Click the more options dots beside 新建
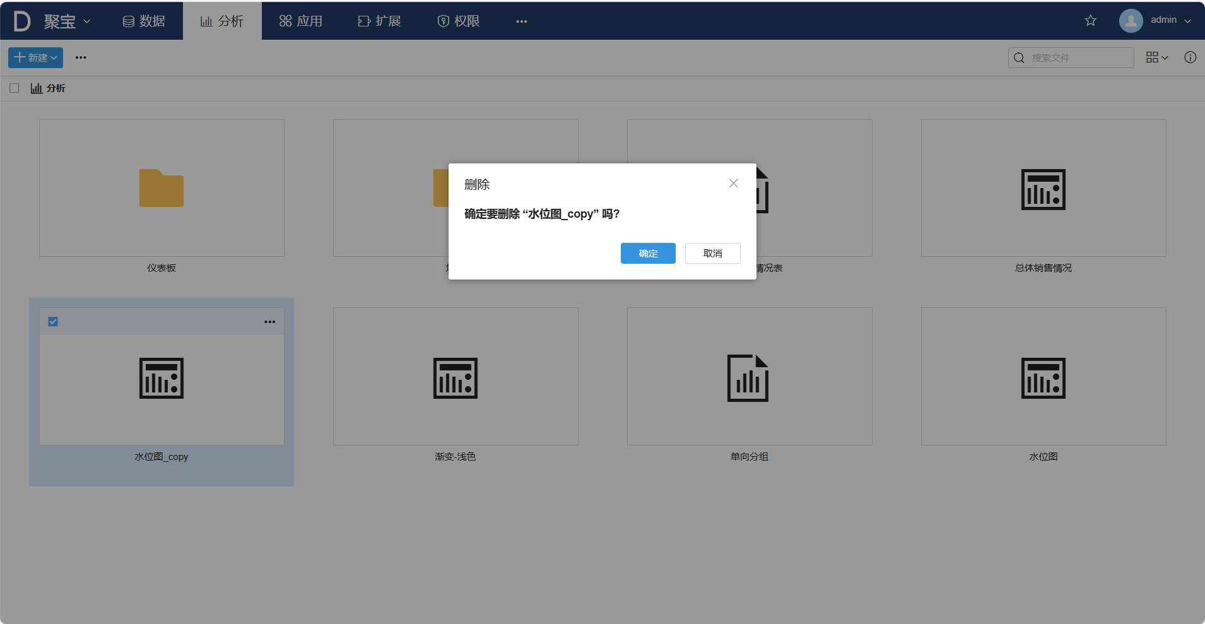Viewport: 1205px width, 624px height. (x=81, y=57)
